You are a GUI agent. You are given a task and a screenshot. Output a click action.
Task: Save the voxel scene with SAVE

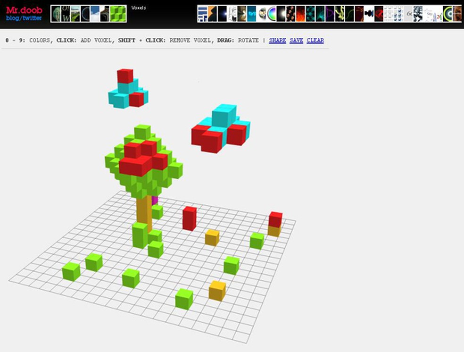(296, 40)
